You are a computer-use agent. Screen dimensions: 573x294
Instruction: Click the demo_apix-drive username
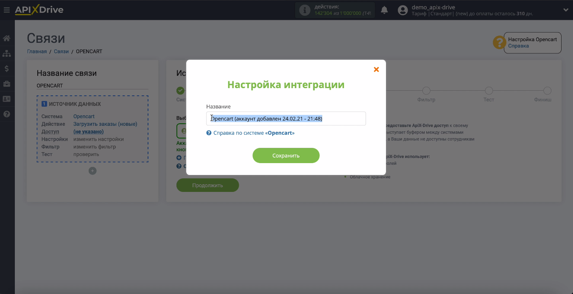pyautogui.click(x=433, y=7)
